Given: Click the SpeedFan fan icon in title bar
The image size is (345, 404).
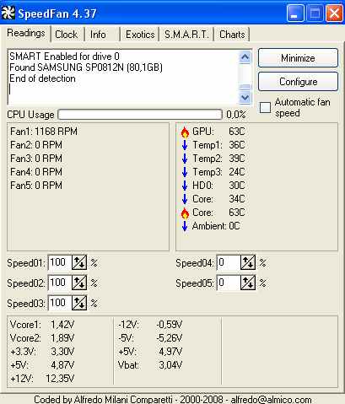Looking at the screenshot, I should point(8,13).
